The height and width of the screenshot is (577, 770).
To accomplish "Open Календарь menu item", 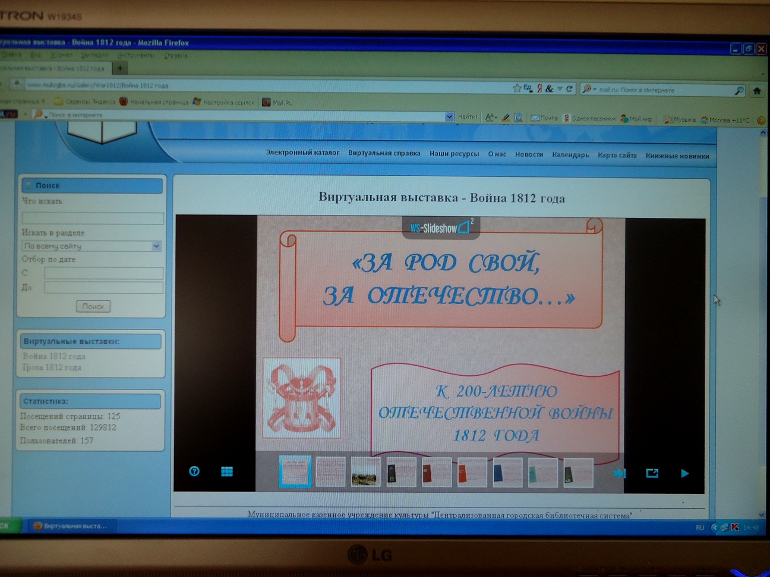I will [x=570, y=155].
